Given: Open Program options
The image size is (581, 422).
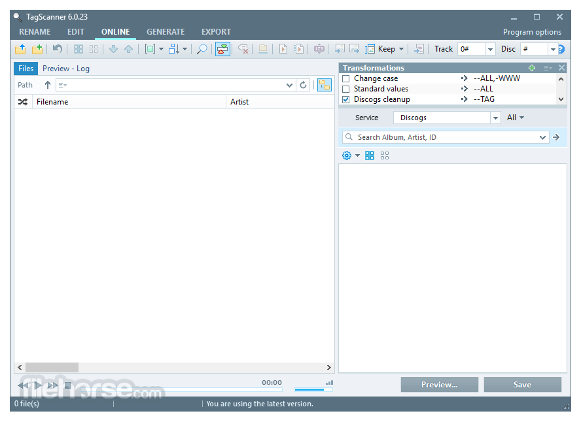Looking at the screenshot, I should (x=532, y=32).
